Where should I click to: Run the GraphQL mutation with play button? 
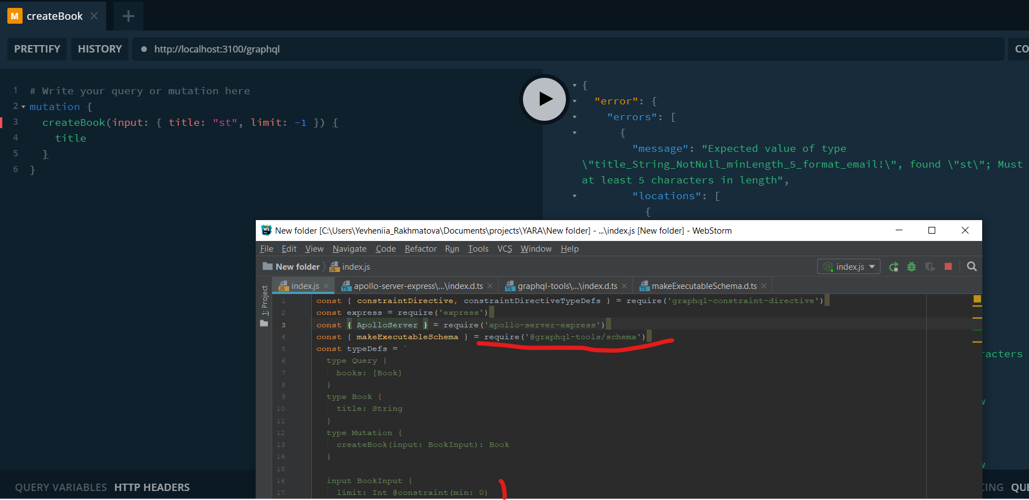(544, 99)
